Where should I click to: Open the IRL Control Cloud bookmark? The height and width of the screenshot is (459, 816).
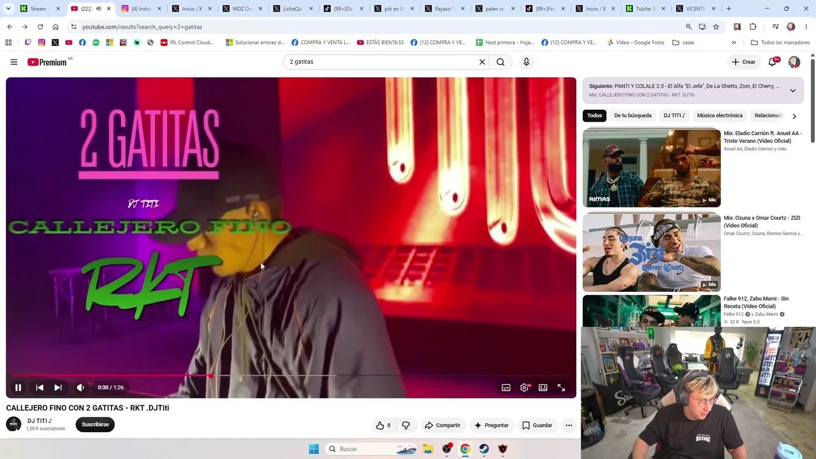[x=187, y=43]
